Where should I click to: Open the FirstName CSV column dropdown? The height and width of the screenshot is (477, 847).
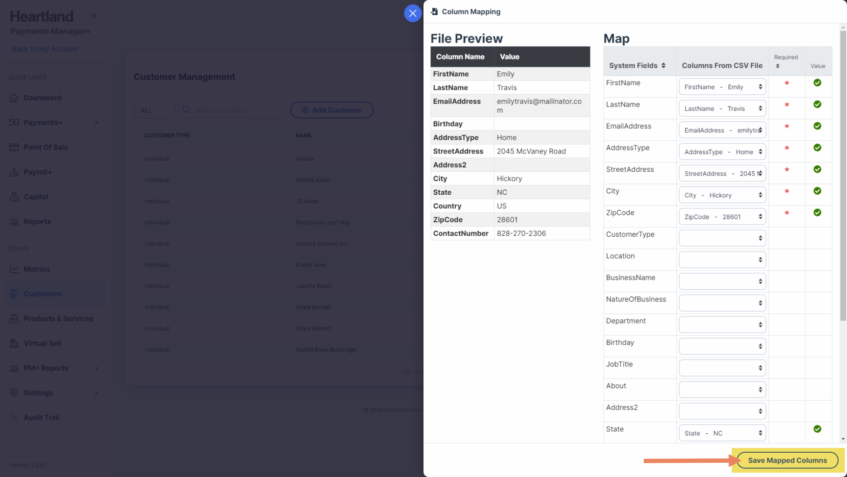[722, 87]
